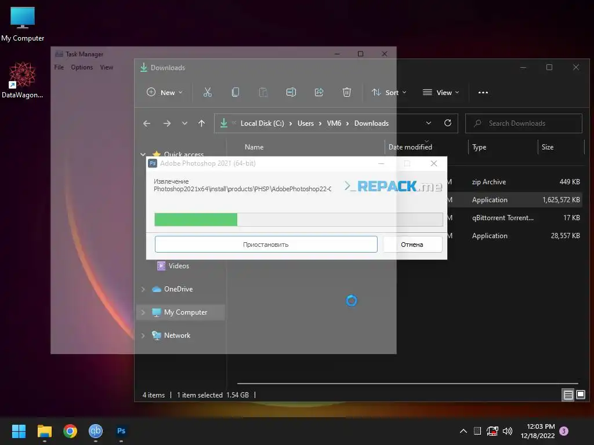Click the Cut scissors icon in Downloads toolbar
This screenshot has height=445, width=594.
[207, 92]
